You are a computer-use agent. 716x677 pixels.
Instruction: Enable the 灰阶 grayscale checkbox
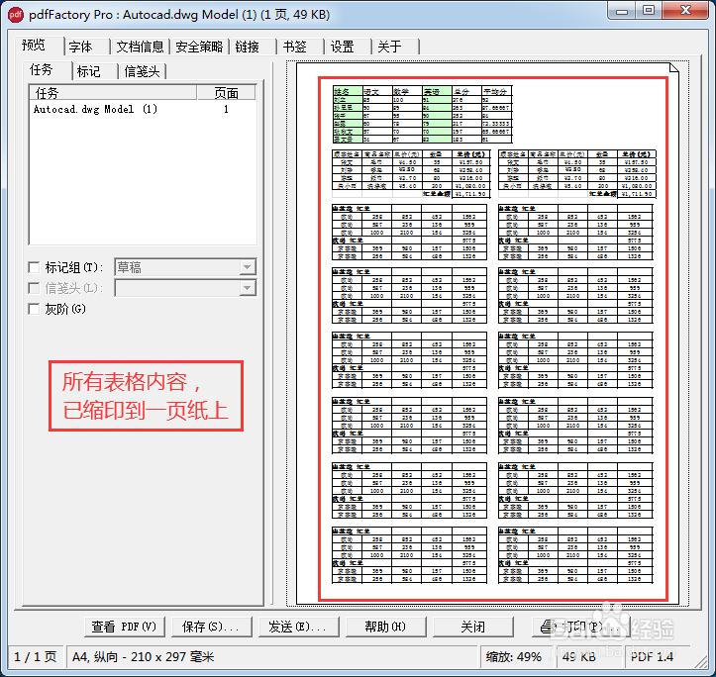[x=34, y=309]
